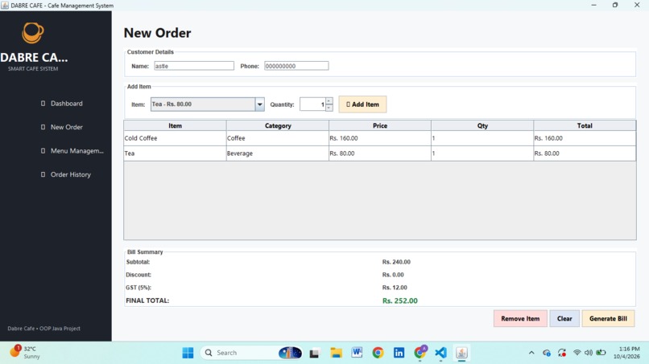The image size is (649, 364).
Task: Select the Tea row item cell
Action: (x=175, y=153)
